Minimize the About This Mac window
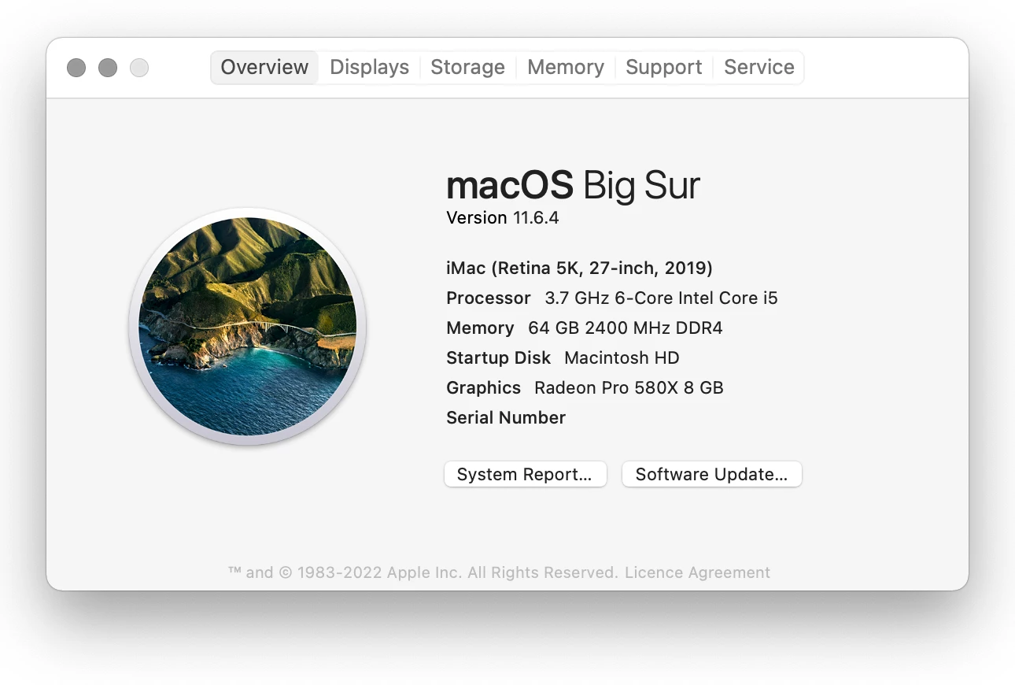 pyautogui.click(x=108, y=68)
